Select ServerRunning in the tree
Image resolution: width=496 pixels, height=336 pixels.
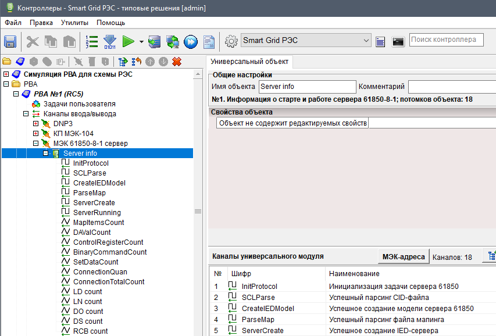(x=97, y=213)
